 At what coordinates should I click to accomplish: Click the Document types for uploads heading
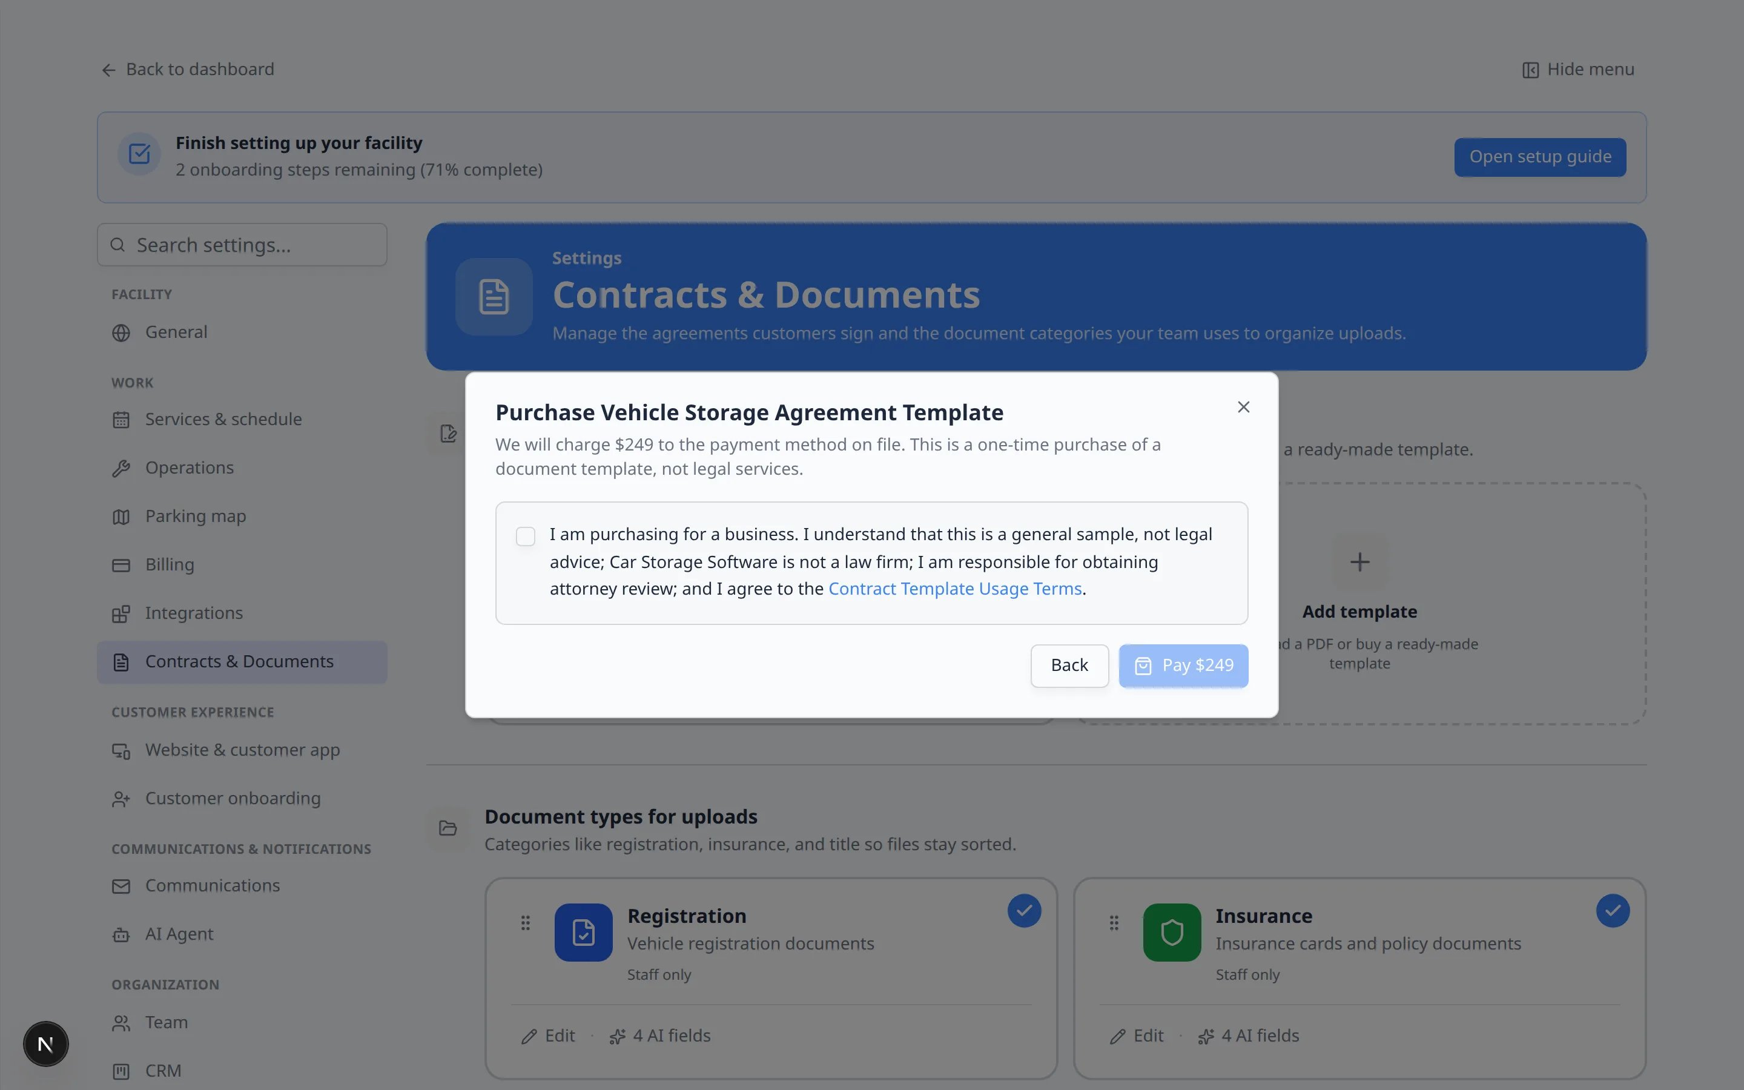pyautogui.click(x=621, y=817)
